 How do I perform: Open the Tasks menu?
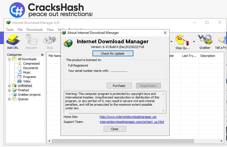10,30
